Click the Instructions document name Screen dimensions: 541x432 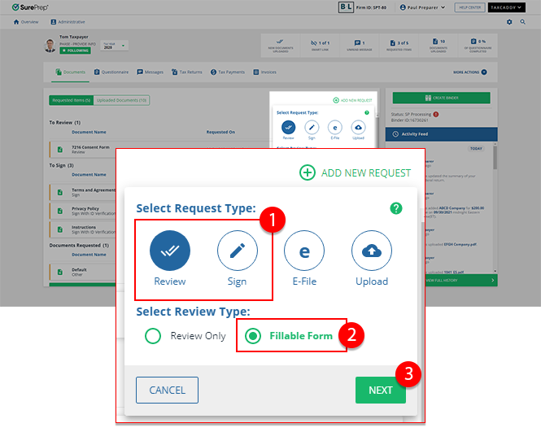coord(84,227)
